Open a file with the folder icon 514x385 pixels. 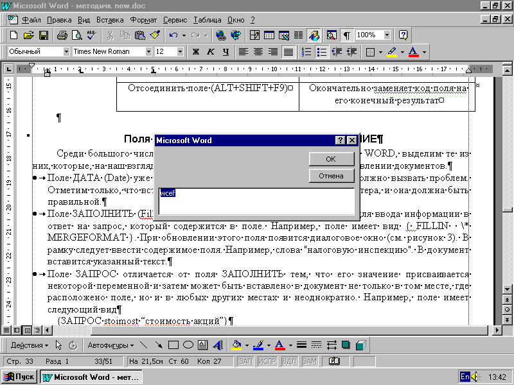click(x=28, y=35)
